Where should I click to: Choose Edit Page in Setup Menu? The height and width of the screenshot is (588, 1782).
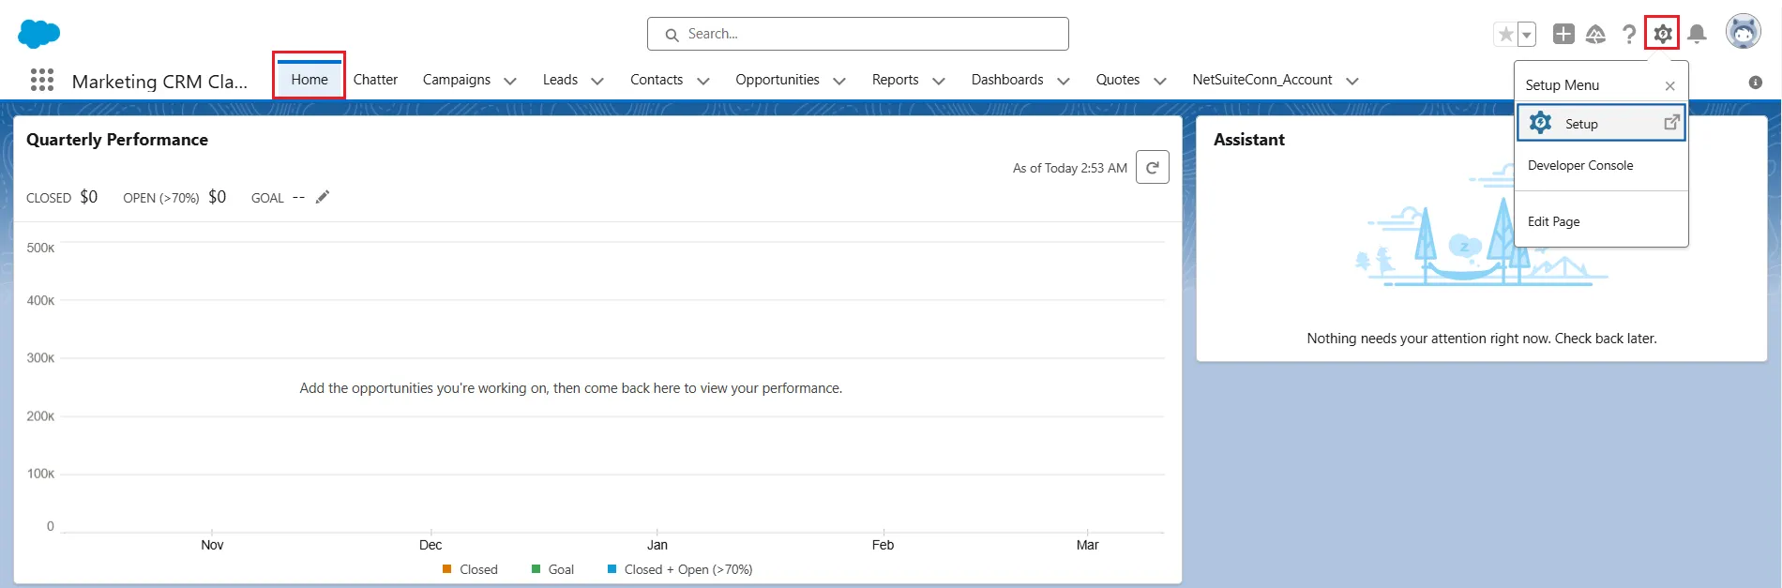1554,221
